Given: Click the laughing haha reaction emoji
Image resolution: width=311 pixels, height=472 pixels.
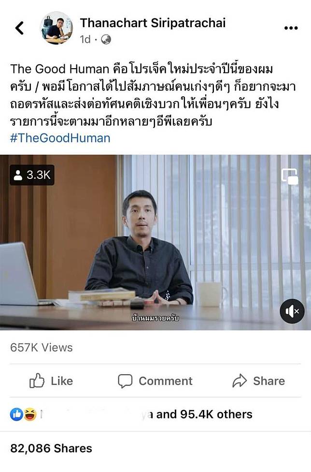Looking at the screenshot, I should (30, 414).
